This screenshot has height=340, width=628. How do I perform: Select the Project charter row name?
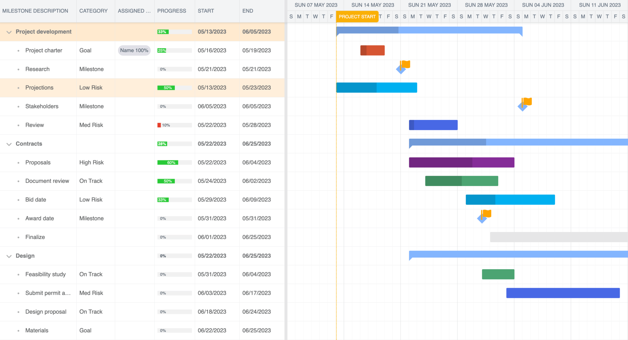click(44, 50)
